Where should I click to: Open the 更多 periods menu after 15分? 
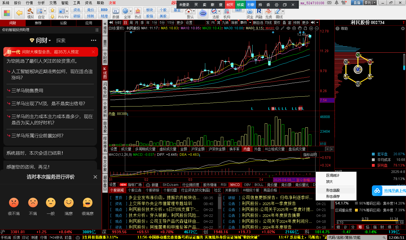click(x=180, y=23)
